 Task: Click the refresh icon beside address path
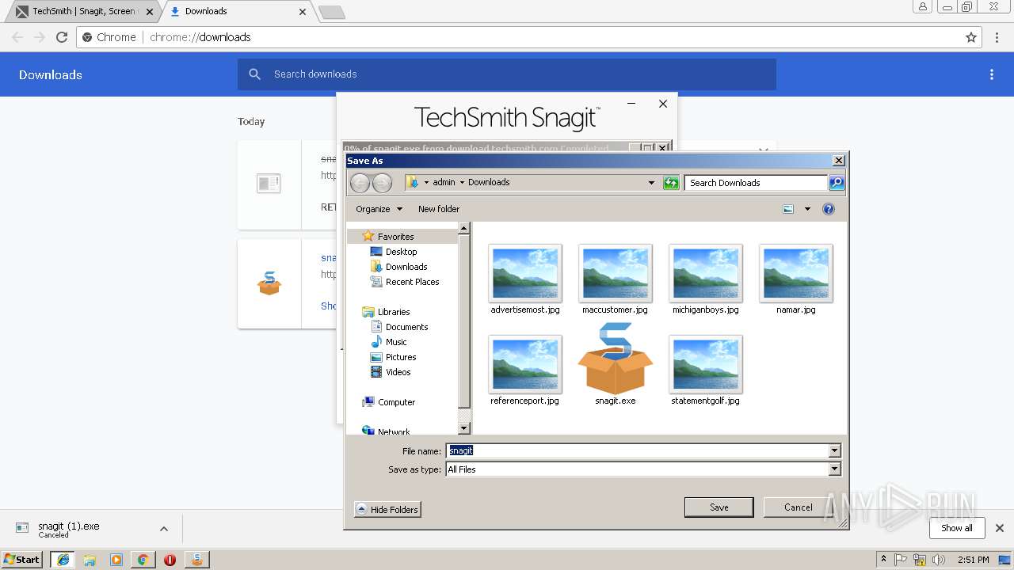click(671, 183)
